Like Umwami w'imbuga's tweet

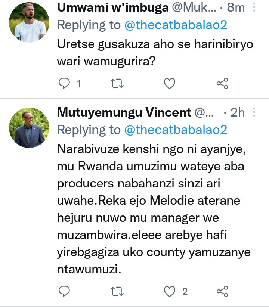click(170, 83)
